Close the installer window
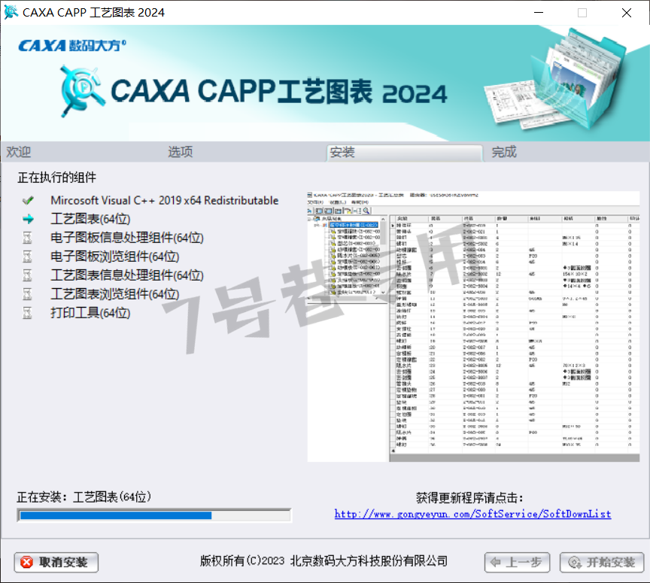The image size is (650, 583). 627,13
